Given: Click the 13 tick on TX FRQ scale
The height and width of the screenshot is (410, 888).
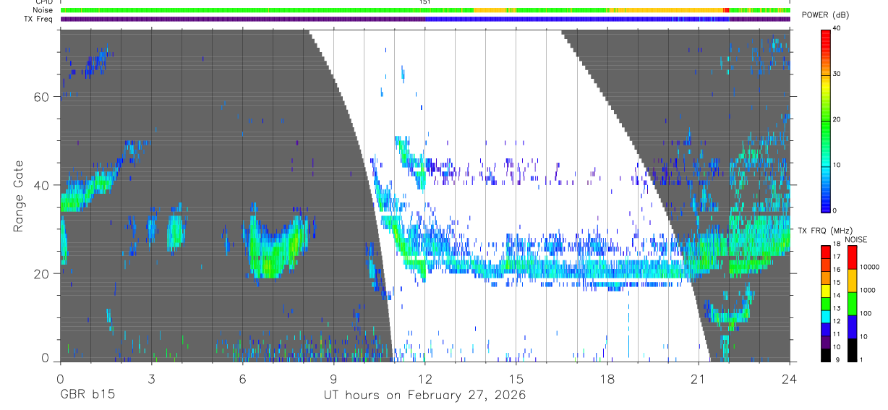Looking at the screenshot, I should click(x=837, y=309).
